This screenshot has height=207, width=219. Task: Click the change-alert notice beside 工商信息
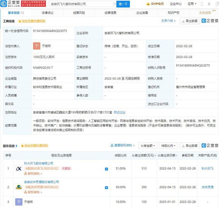tap(32, 21)
